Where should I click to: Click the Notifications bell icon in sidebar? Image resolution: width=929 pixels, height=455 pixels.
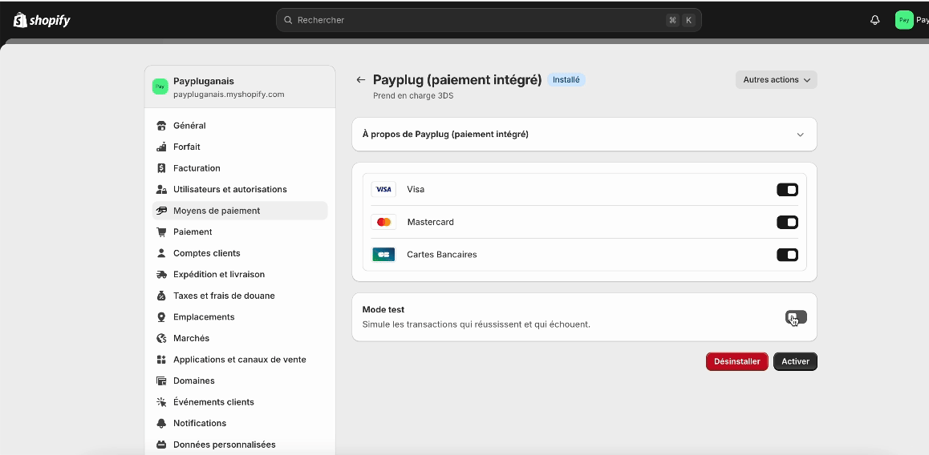tap(161, 424)
